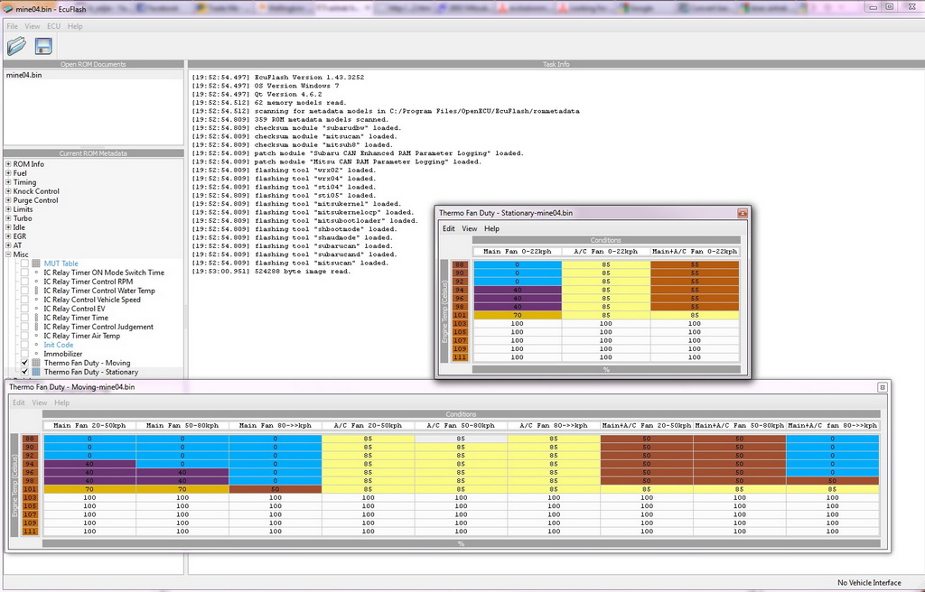Viewport: 925px width, 592px height.
Task: Click the EcuFlash icon in the title bar
Action: [x=7, y=7]
